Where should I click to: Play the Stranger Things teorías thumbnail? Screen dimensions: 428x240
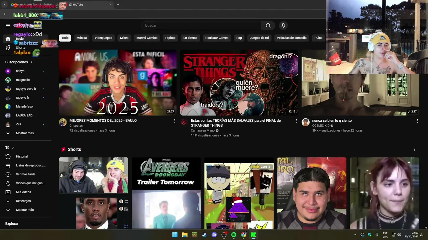tap(239, 83)
